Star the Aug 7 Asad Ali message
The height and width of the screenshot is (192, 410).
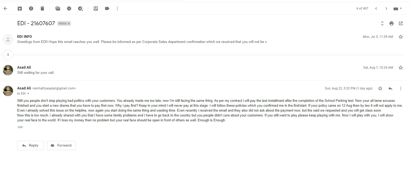pos(401,68)
